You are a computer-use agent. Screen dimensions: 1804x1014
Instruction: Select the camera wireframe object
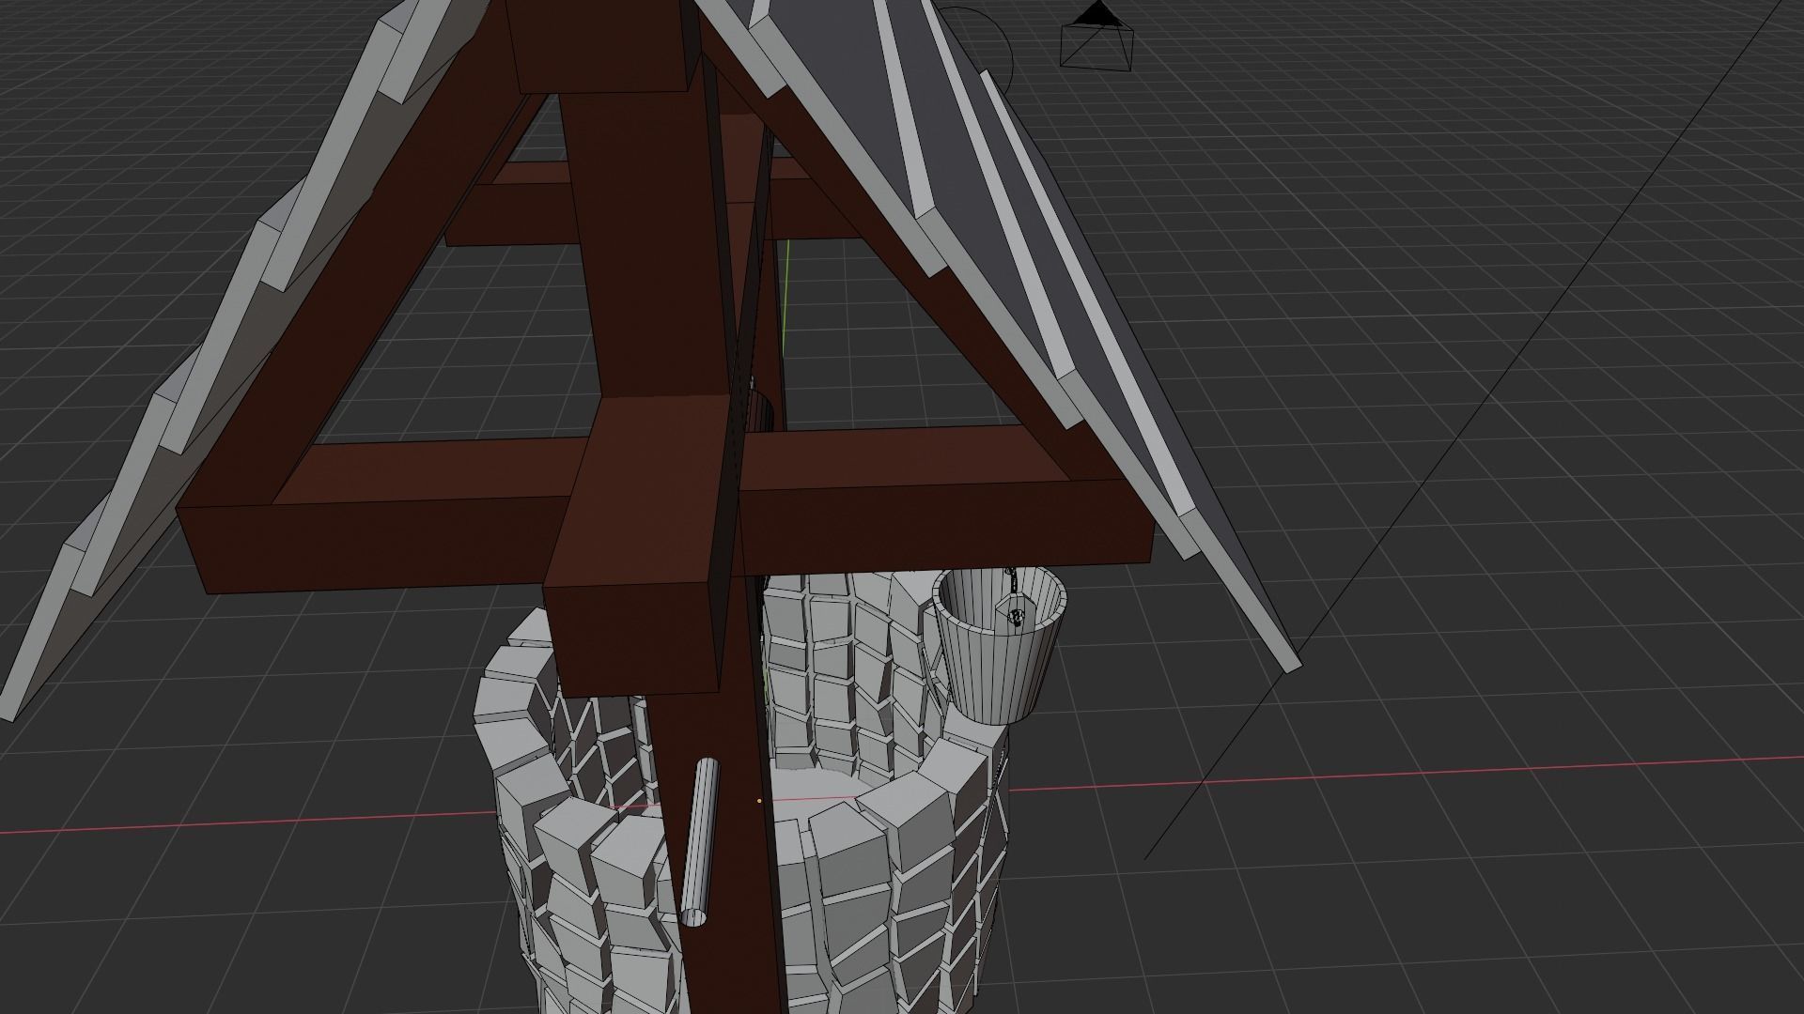(x=1097, y=38)
